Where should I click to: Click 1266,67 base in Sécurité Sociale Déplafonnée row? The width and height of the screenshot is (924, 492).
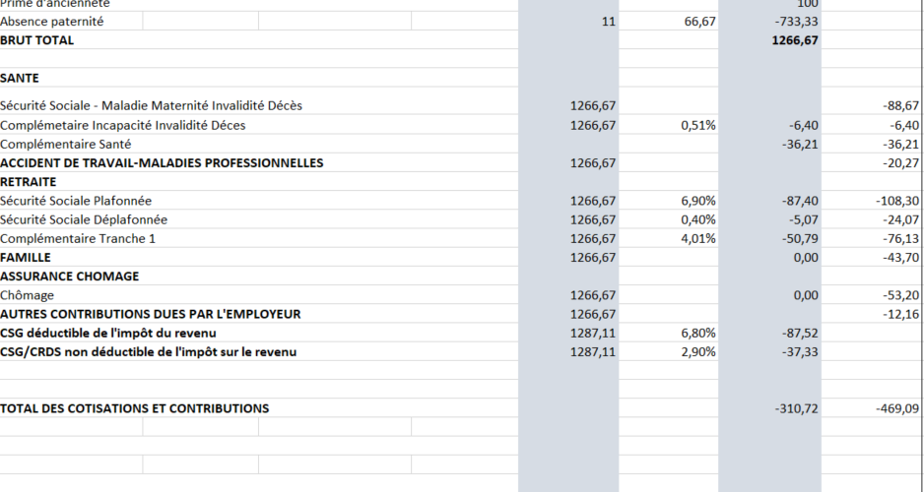pyautogui.click(x=593, y=218)
